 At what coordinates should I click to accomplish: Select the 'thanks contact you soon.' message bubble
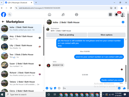point(112,80)
